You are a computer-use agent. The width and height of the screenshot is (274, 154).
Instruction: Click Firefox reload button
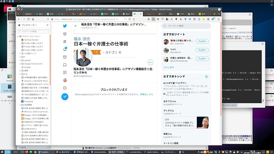(x=28, y=19)
